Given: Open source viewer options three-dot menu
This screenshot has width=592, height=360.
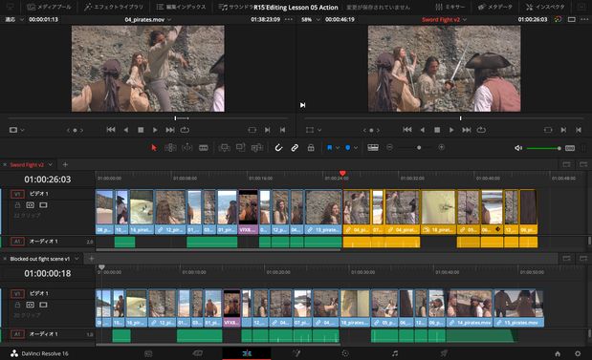Looking at the screenshot, I should tap(289, 20).
